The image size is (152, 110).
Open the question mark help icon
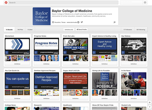tap(150, 107)
